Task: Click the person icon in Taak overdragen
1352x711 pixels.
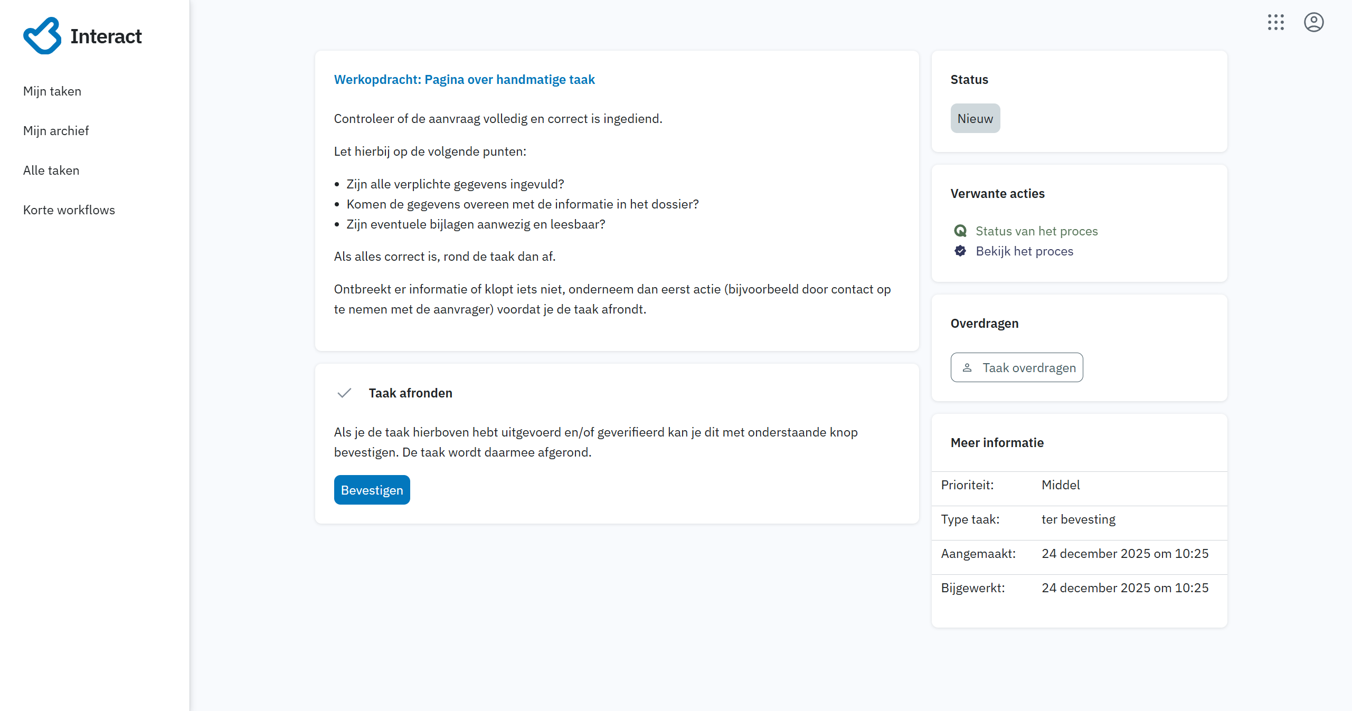Action: click(967, 367)
